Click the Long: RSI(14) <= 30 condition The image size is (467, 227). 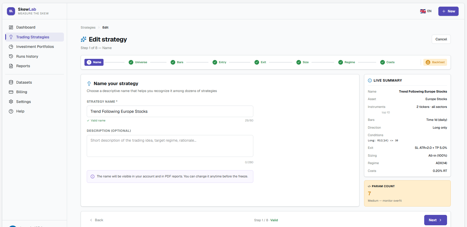[x=383, y=141]
